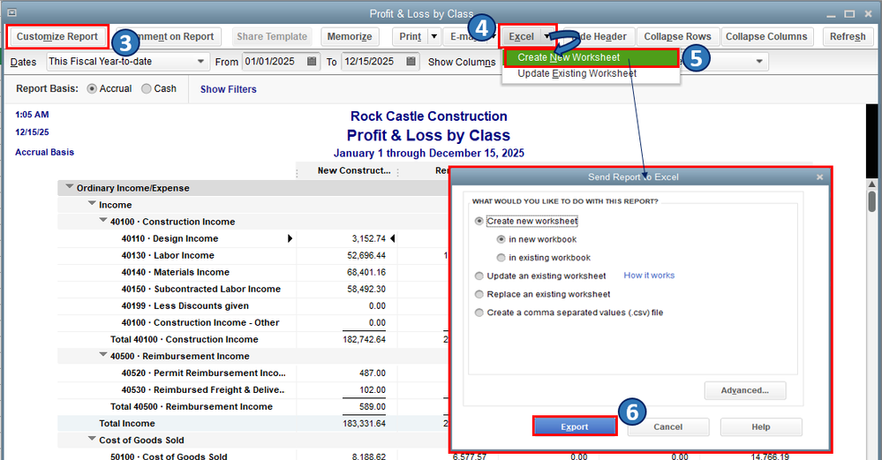Click the New Construction column header
The width and height of the screenshot is (882, 460).
pyautogui.click(x=354, y=170)
